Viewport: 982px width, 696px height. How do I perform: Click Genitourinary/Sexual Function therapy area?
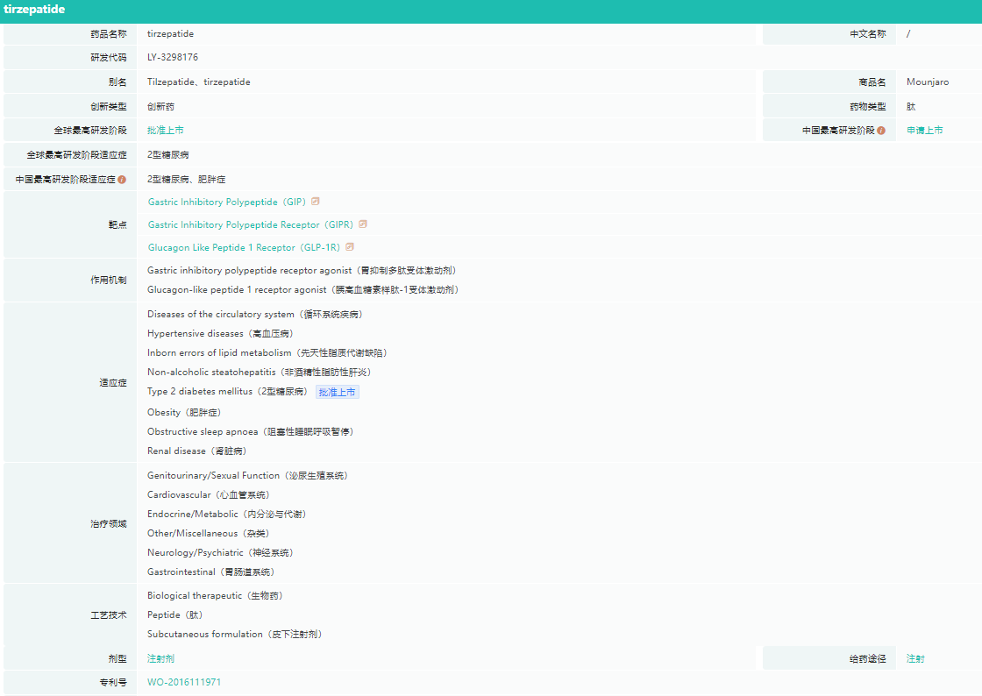point(248,476)
